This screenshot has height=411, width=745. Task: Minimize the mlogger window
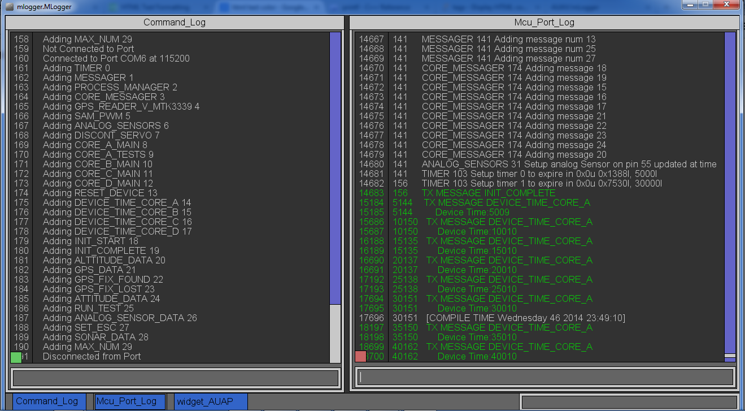click(690, 5)
